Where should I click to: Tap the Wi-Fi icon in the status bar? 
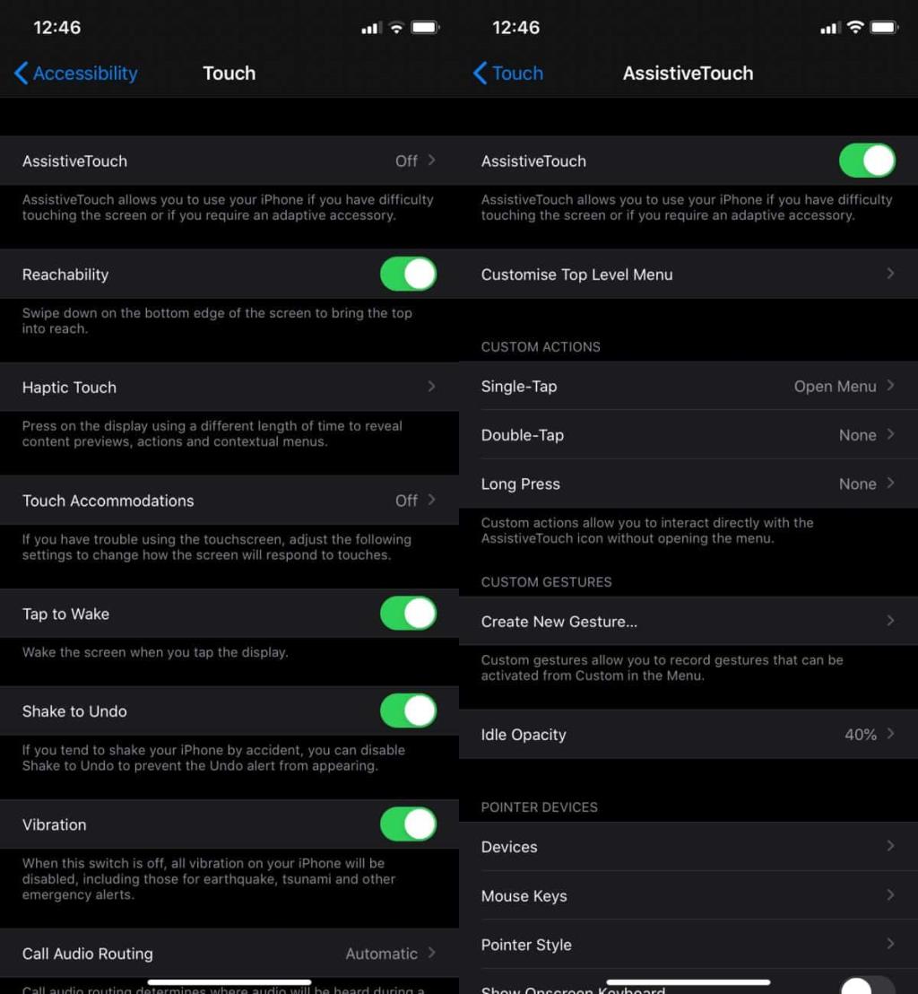pos(396,27)
